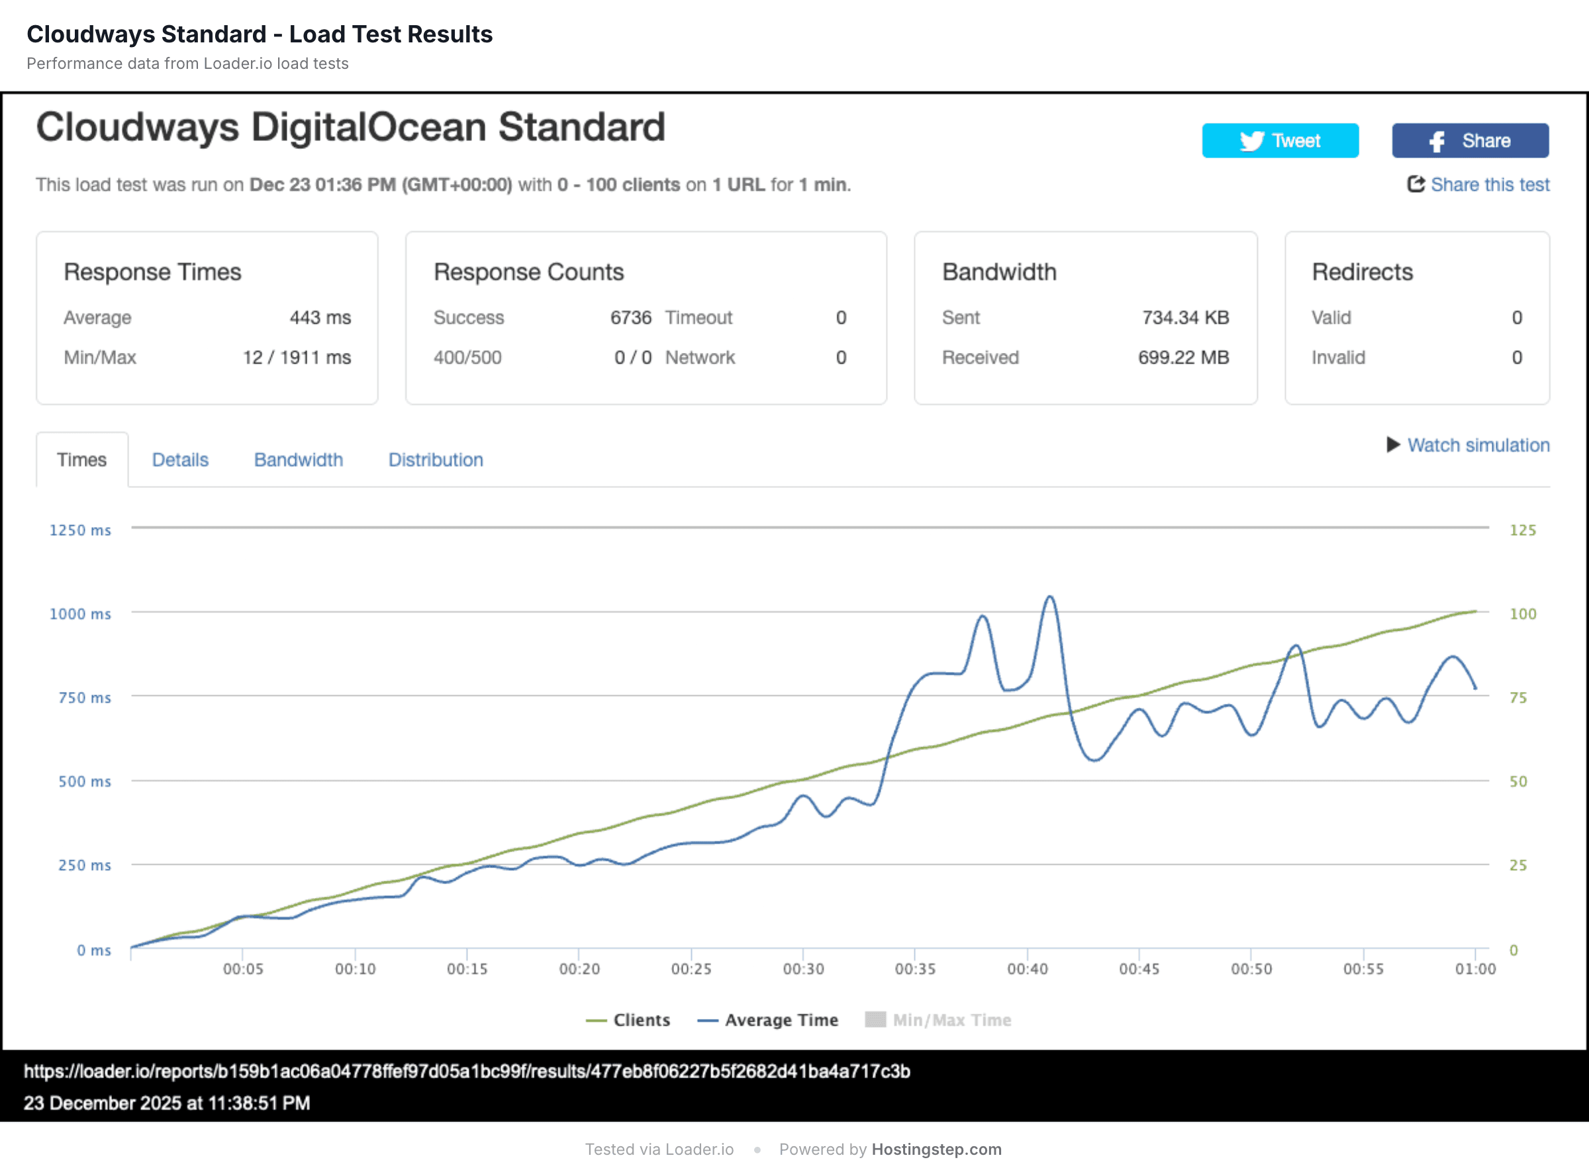Click the Min/Max value 12 / 1911 ms
Screen dimensions: 1589x1176
297,358
